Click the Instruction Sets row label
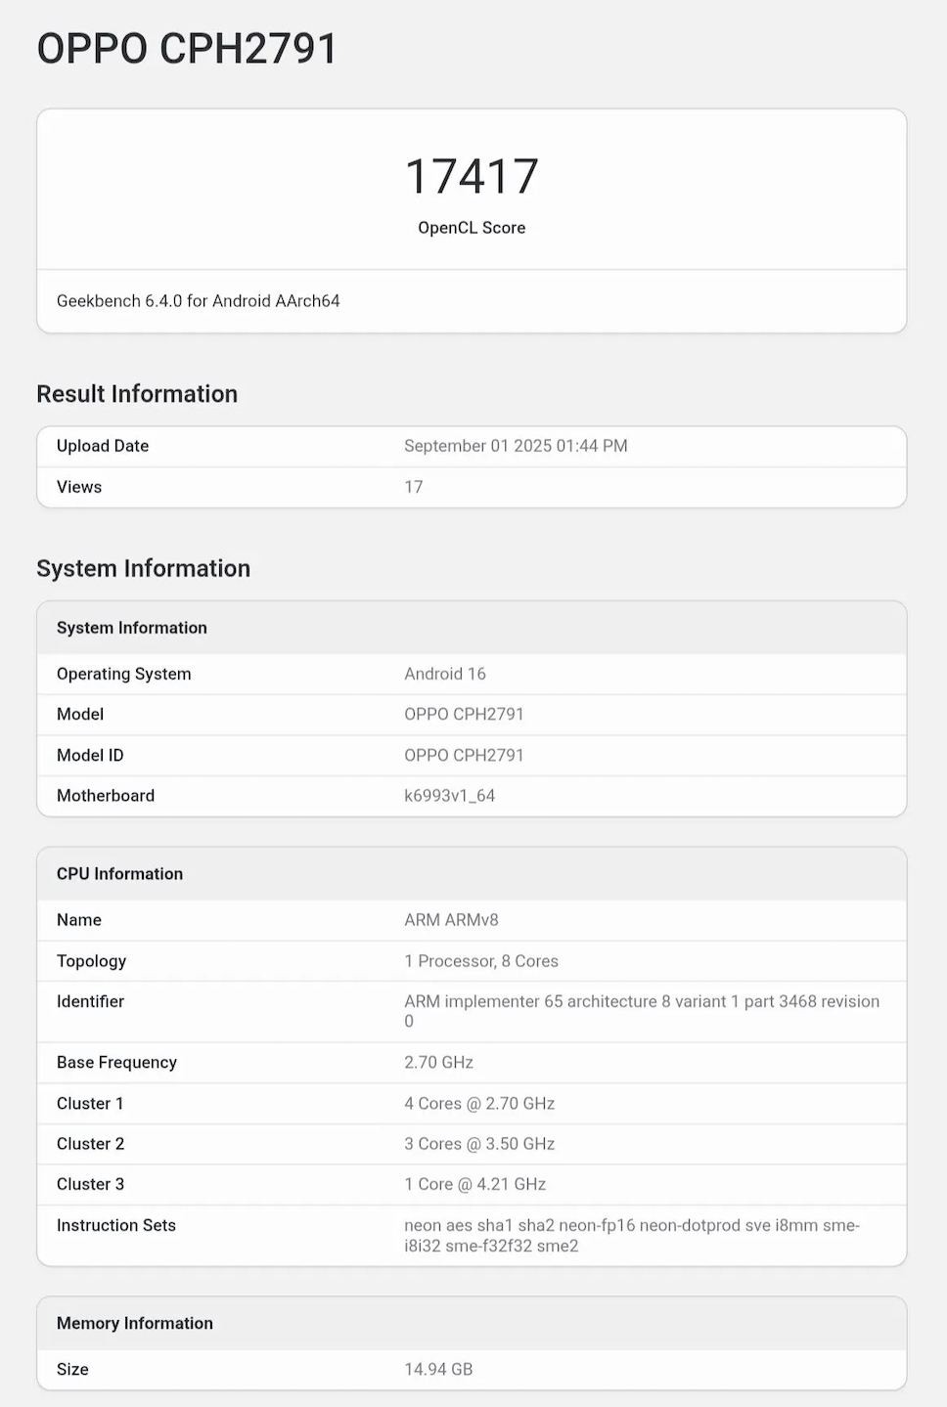Screen dimensions: 947x1407 [x=116, y=1225]
